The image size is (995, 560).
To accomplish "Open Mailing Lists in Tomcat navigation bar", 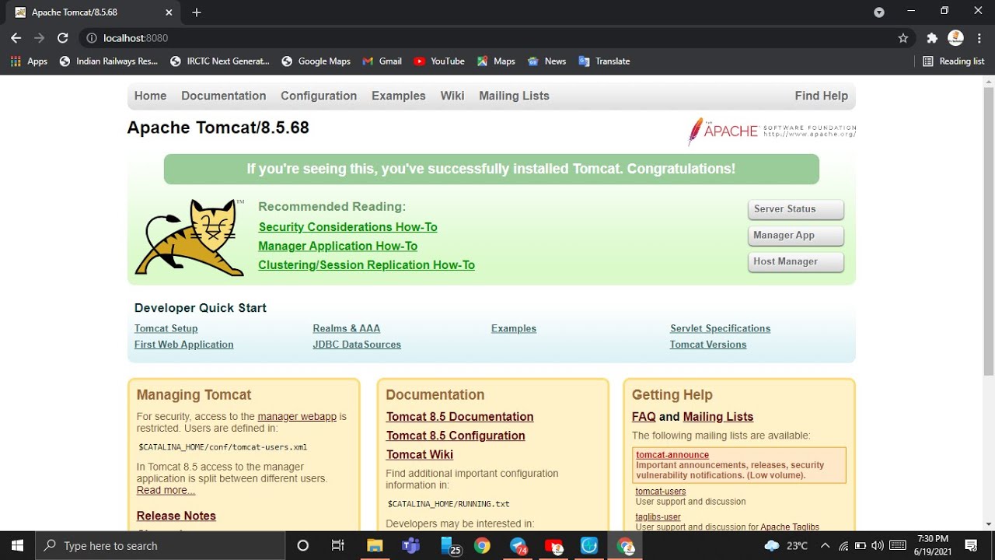I will tap(514, 96).
